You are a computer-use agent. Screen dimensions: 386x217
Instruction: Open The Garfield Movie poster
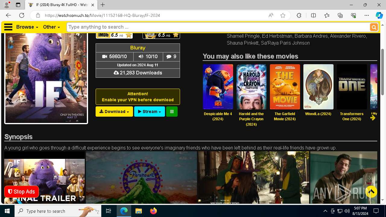[285, 87]
